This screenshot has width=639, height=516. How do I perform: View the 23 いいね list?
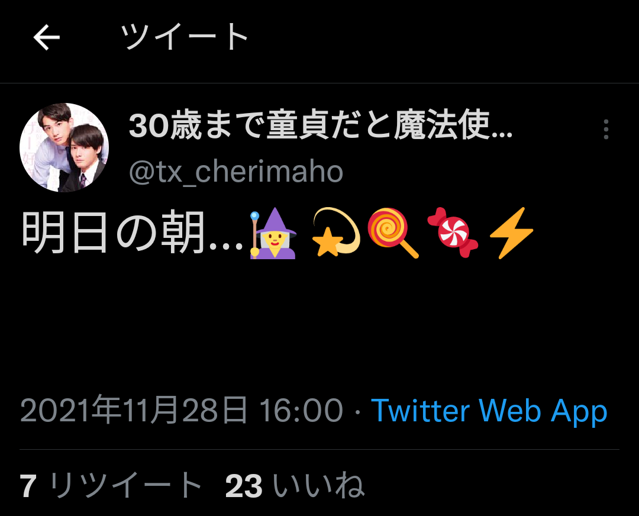(295, 485)
